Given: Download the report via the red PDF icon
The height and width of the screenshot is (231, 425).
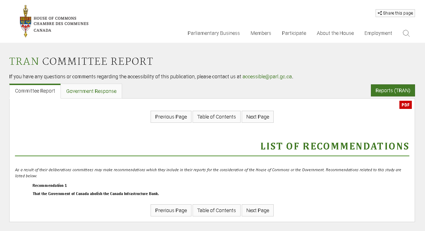Looking at the screenshot, I should pos(405,105).
